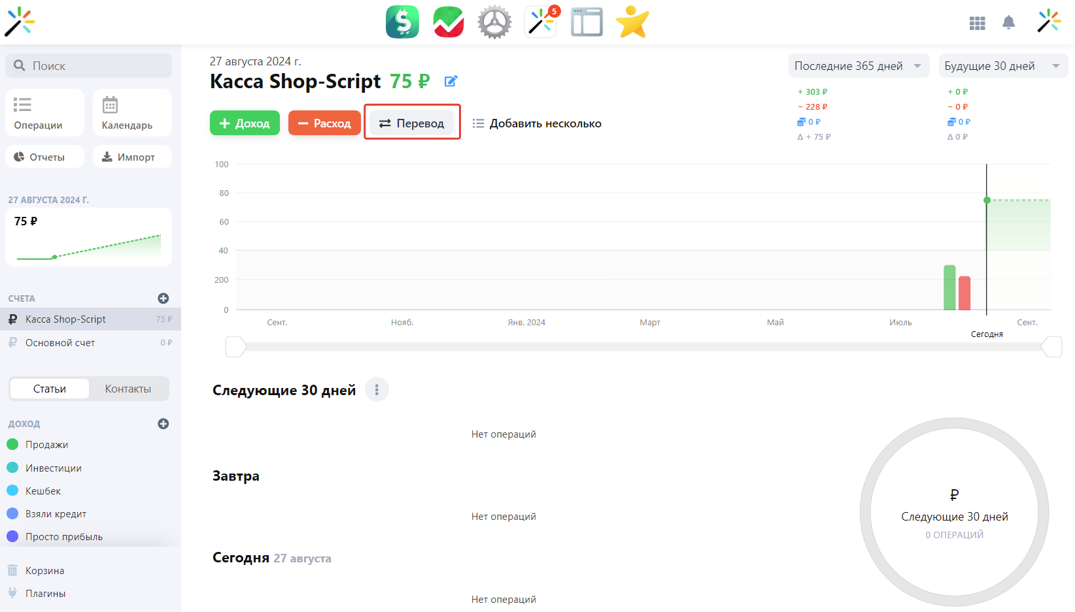
Task: Click the left handle of chart range slider
Action: click(235, 347)
